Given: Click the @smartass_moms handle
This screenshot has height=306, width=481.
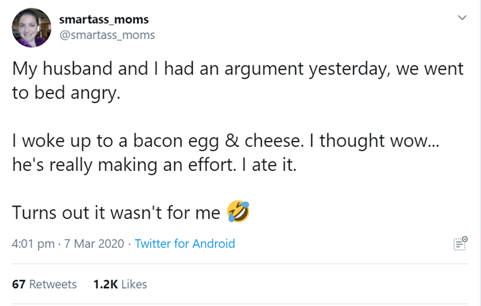Looking at the screenshot, I should pos(107,35).
